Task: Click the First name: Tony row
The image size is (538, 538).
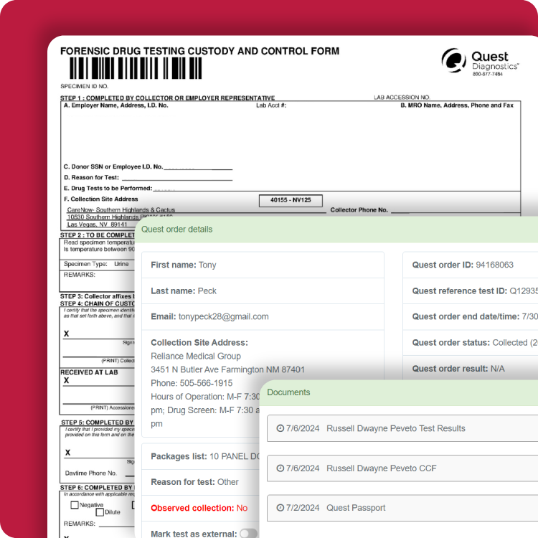Action: tap(263, 265)
